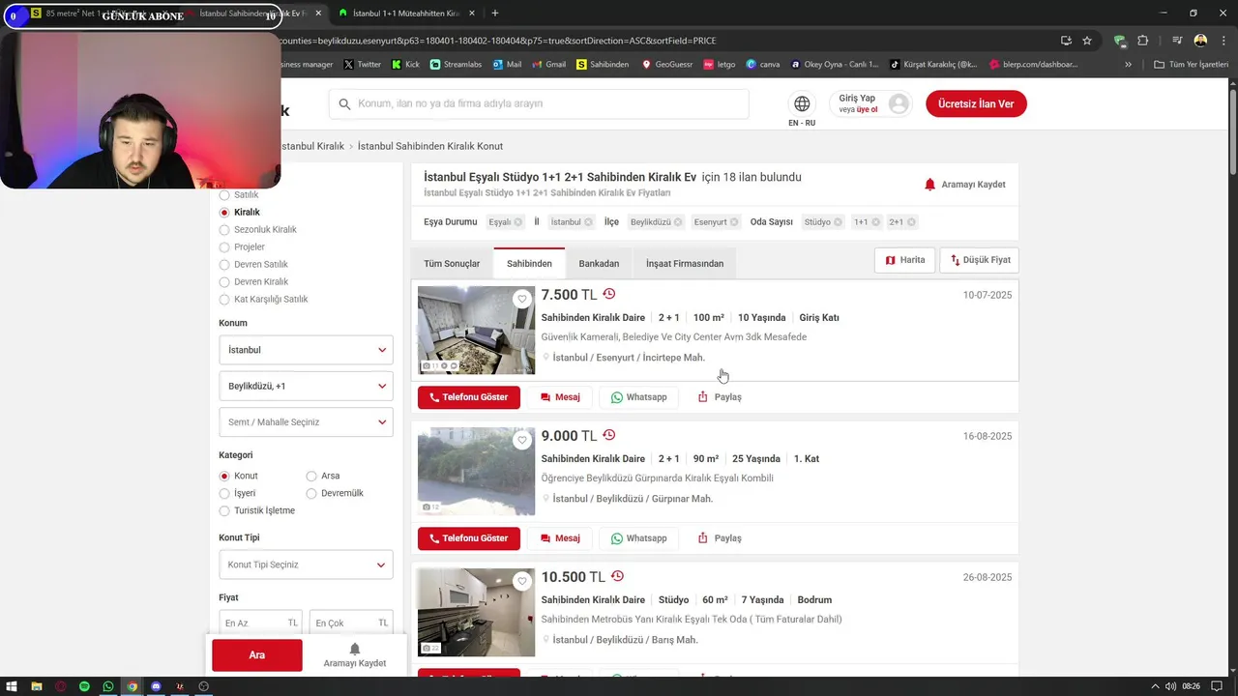This screenshot has width=1238, height=696.
Task: Click the red Ara search button
Action: pos(257,655)
